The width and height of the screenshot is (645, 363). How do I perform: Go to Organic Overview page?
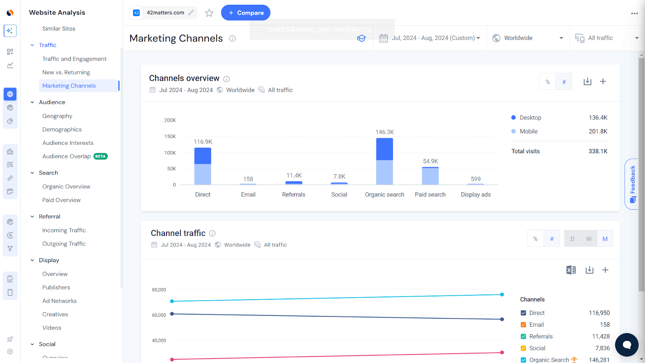67,187
